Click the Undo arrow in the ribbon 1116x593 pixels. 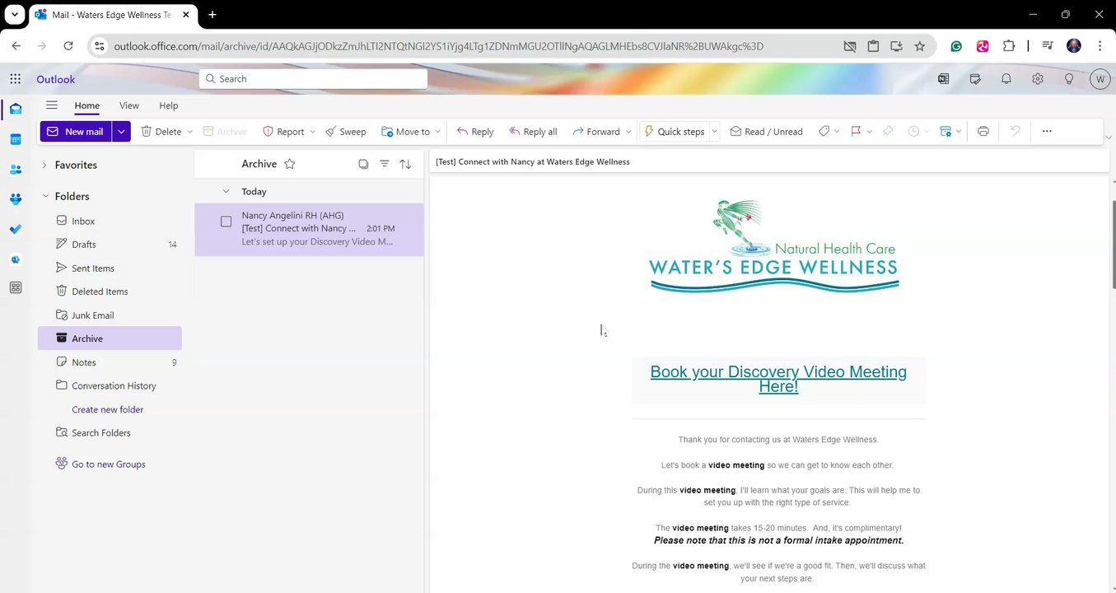[x=1016, y=131]
